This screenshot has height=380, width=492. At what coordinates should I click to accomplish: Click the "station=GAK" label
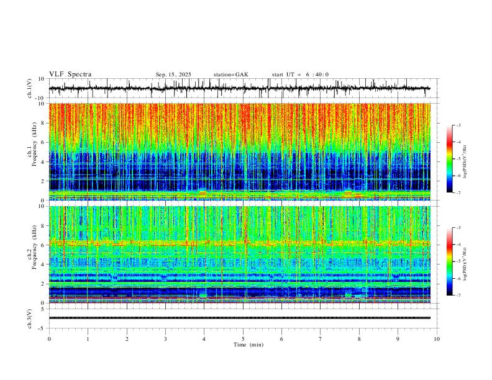(230, 75)
